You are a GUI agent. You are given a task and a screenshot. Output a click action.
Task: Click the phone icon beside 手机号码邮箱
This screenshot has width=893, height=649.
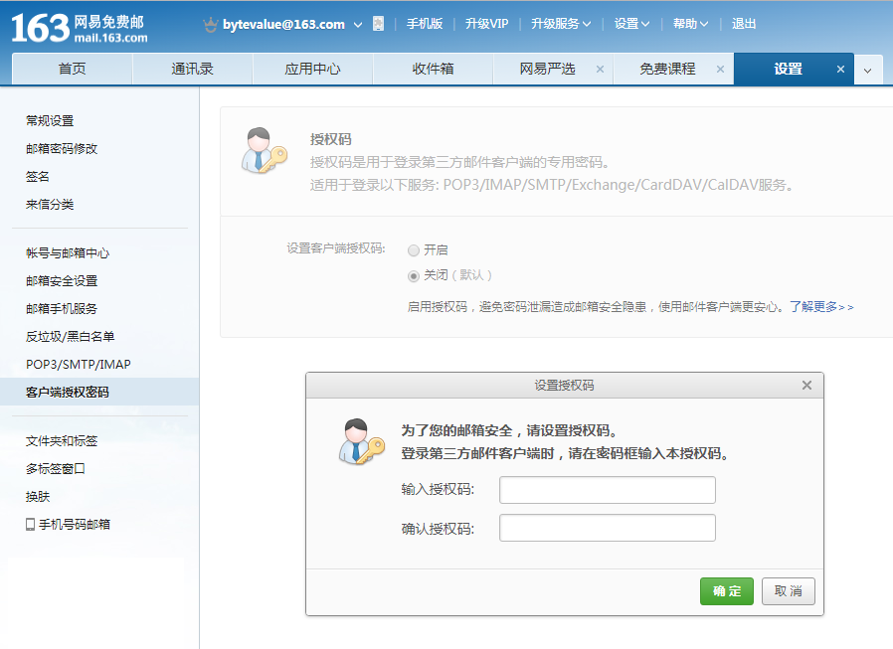click(x=30, y=524)
